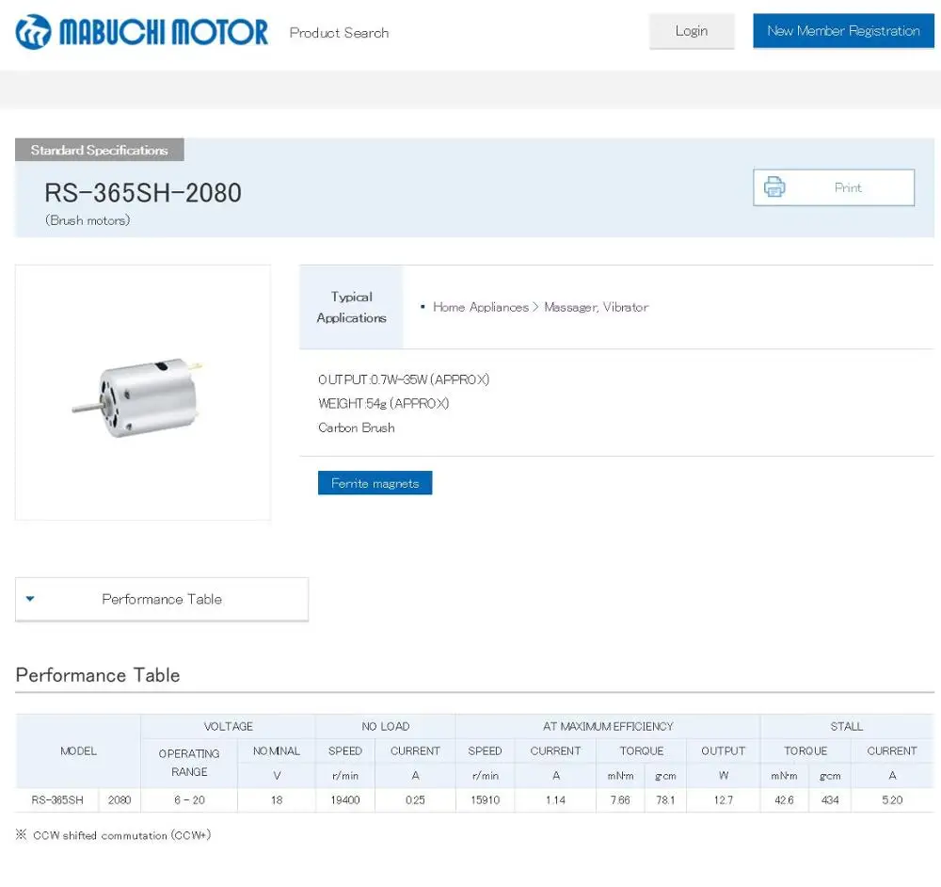Viewport: 941px width, 887px height.
Task: Click the CCW shifted commutation footnote
Action: pyautogui.click(x=114, y=835)
